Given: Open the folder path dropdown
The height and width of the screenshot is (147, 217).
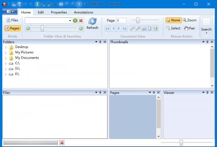Looking at the screenshot, I should coord(70,21).
